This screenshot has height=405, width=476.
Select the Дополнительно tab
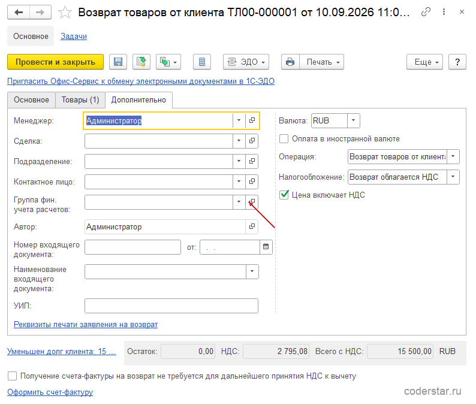138,100
